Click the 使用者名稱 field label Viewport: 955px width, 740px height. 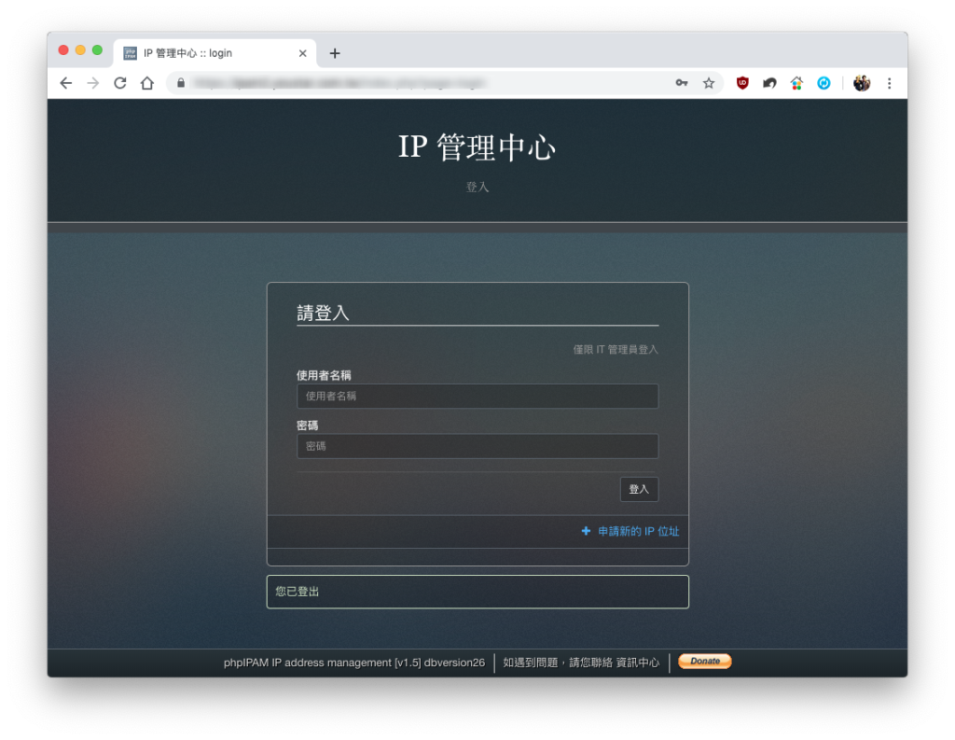(324, 375)
